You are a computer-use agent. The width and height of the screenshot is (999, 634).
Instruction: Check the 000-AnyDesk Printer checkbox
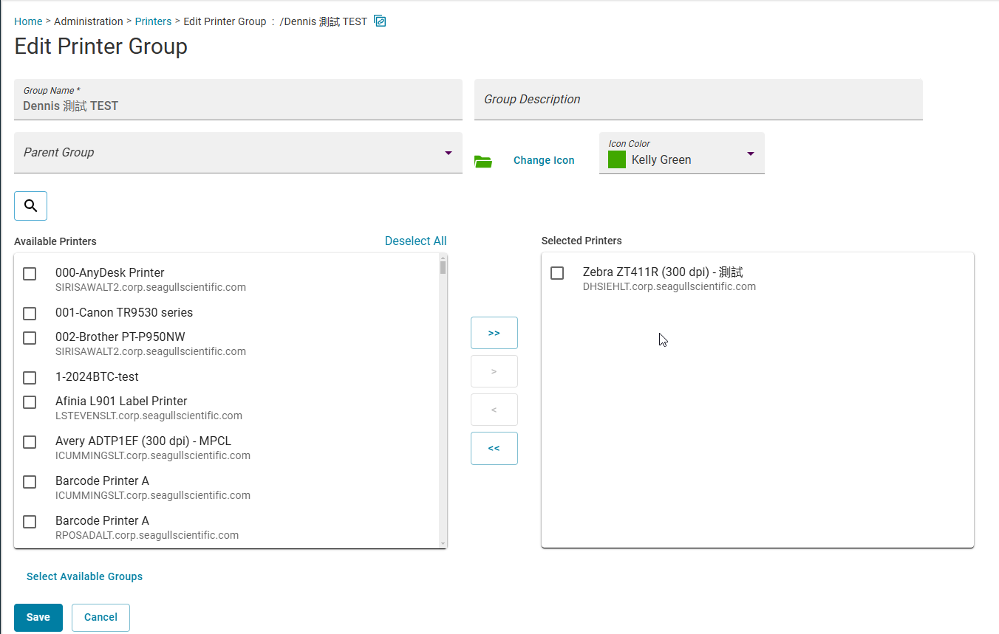coord(30,274)
